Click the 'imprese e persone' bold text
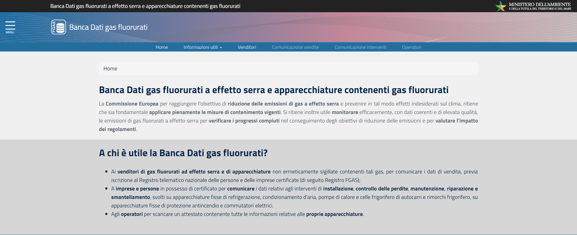Viewport: 577px width, 235px height. 137,189
